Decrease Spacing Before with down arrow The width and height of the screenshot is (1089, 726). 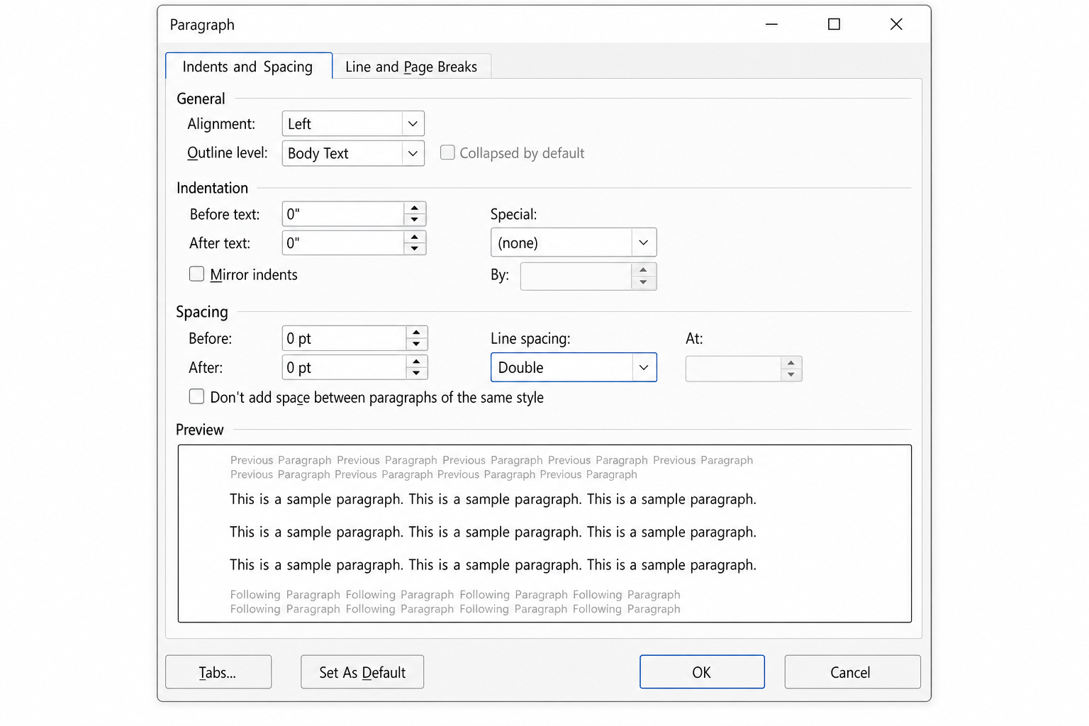coord(417,344)
